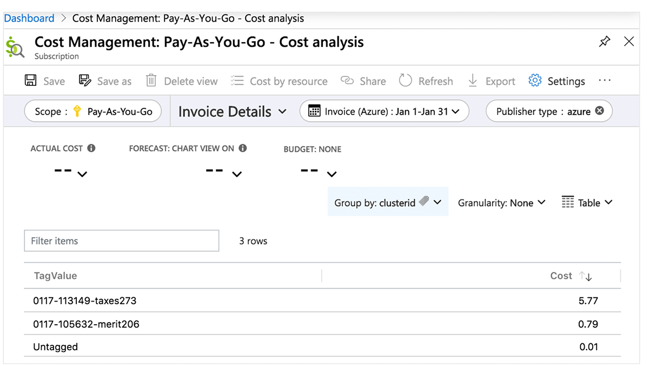This screenshot has width=649, height=374.
Task: Pin this blade to dashboard
Action: pyautogui.click(x=605, y=42)
